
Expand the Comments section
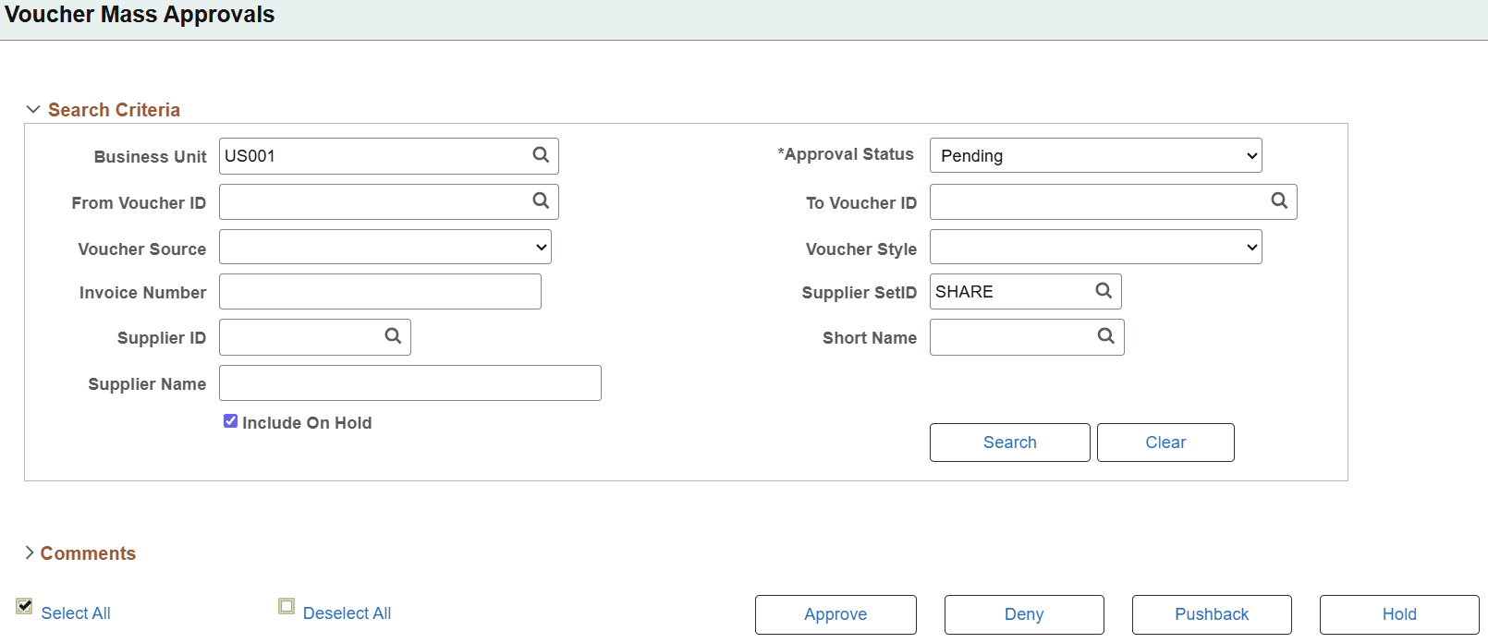pos(30,552)
